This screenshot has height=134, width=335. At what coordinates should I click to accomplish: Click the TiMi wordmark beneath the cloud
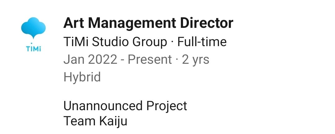[33, 50]
